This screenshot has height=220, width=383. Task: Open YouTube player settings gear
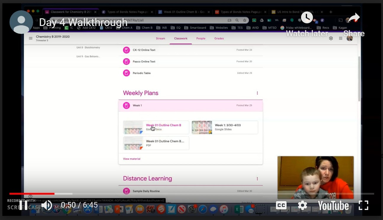[x=302, y=205]
